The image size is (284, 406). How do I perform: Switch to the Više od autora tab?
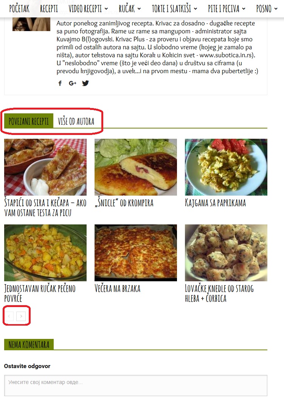click(x=76, y=121)
